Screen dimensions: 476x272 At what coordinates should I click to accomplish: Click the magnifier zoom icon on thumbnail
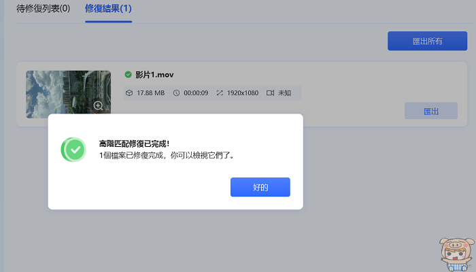coord(98,105)
